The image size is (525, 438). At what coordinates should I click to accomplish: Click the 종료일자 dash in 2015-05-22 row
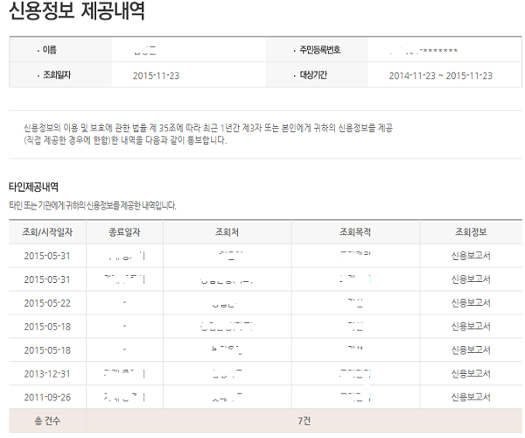(x=124, y=302)
